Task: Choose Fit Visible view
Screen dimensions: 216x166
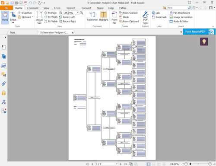Action: pyautogui.click(x=51, y=21)
